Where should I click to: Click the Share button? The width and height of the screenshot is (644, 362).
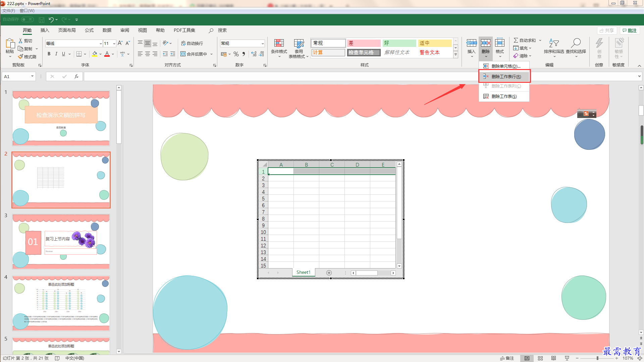click(607, 31)
